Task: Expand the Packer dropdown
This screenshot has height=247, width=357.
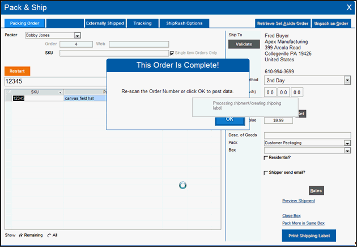Action: coord(78,35)
